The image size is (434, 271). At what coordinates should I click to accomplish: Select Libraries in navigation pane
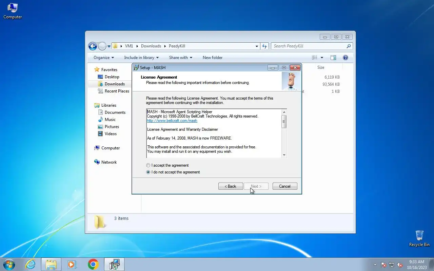108,105
